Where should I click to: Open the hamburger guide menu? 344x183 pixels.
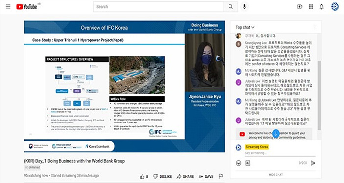tap(8, 6)
